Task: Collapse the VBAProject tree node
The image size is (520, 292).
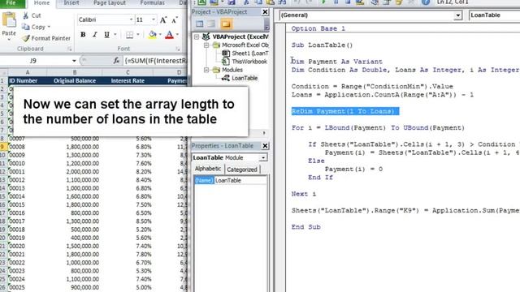Action: coord(197,36)
